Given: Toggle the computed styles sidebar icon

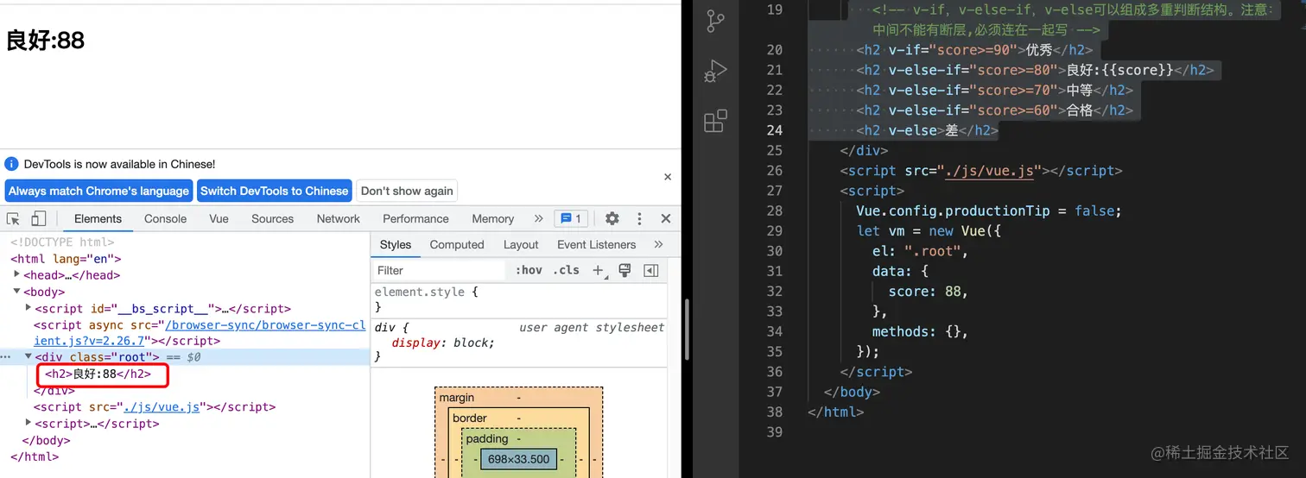Looking at the screenshot, I should click(651, 270).
